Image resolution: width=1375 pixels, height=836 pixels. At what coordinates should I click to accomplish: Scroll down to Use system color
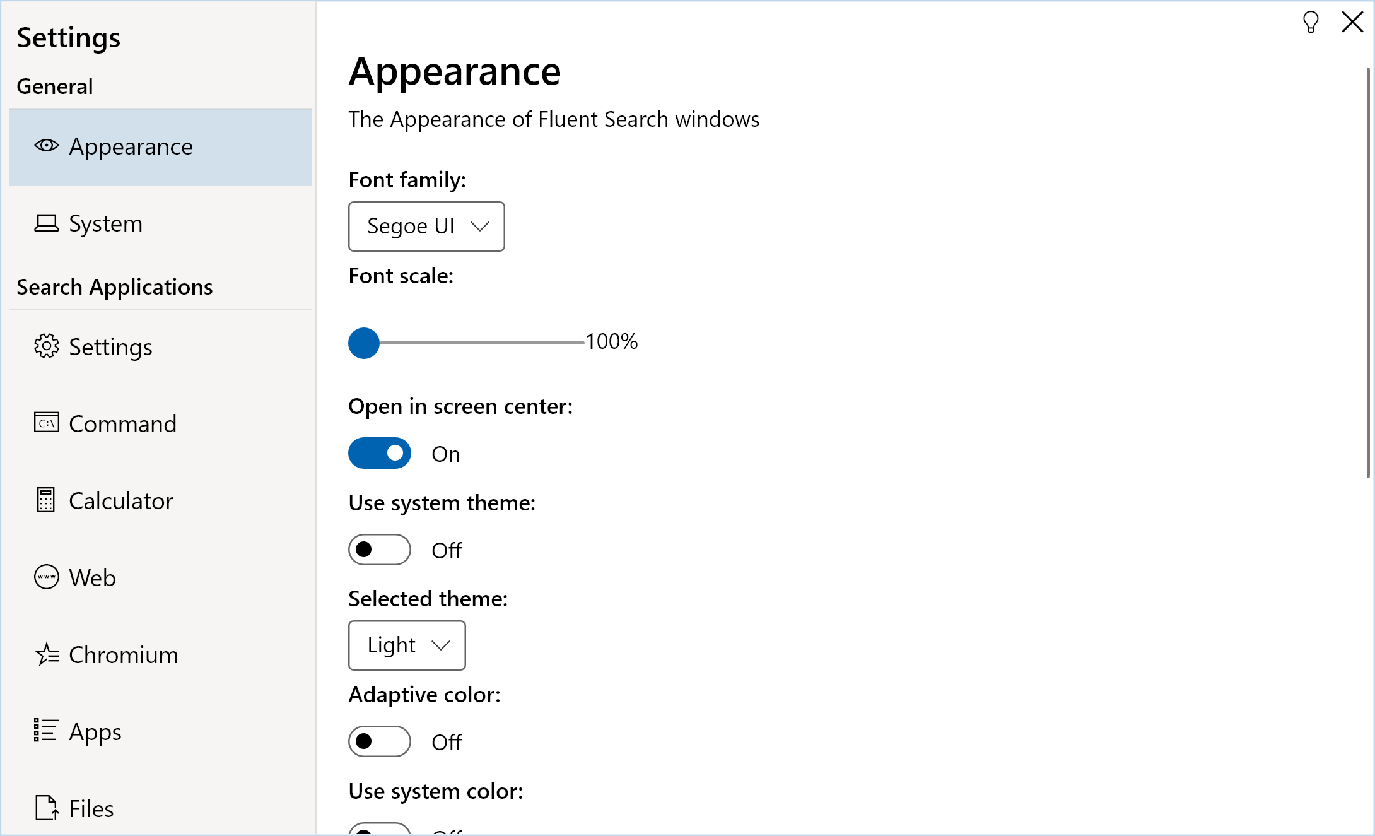click(436, 789)
